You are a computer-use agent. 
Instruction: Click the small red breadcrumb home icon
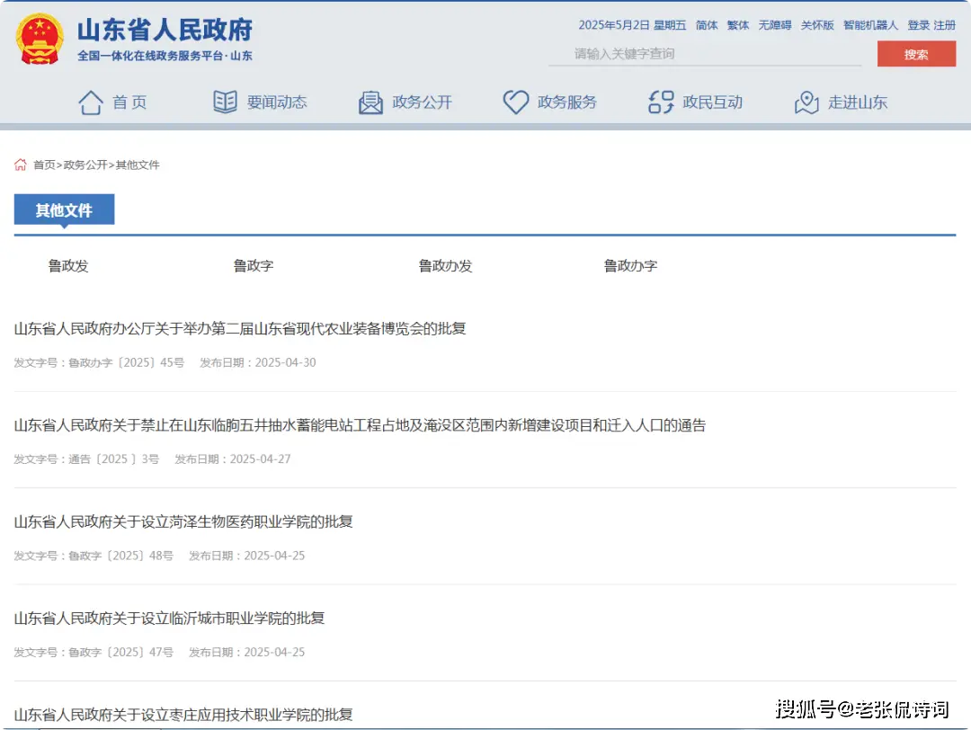(21, 165)
